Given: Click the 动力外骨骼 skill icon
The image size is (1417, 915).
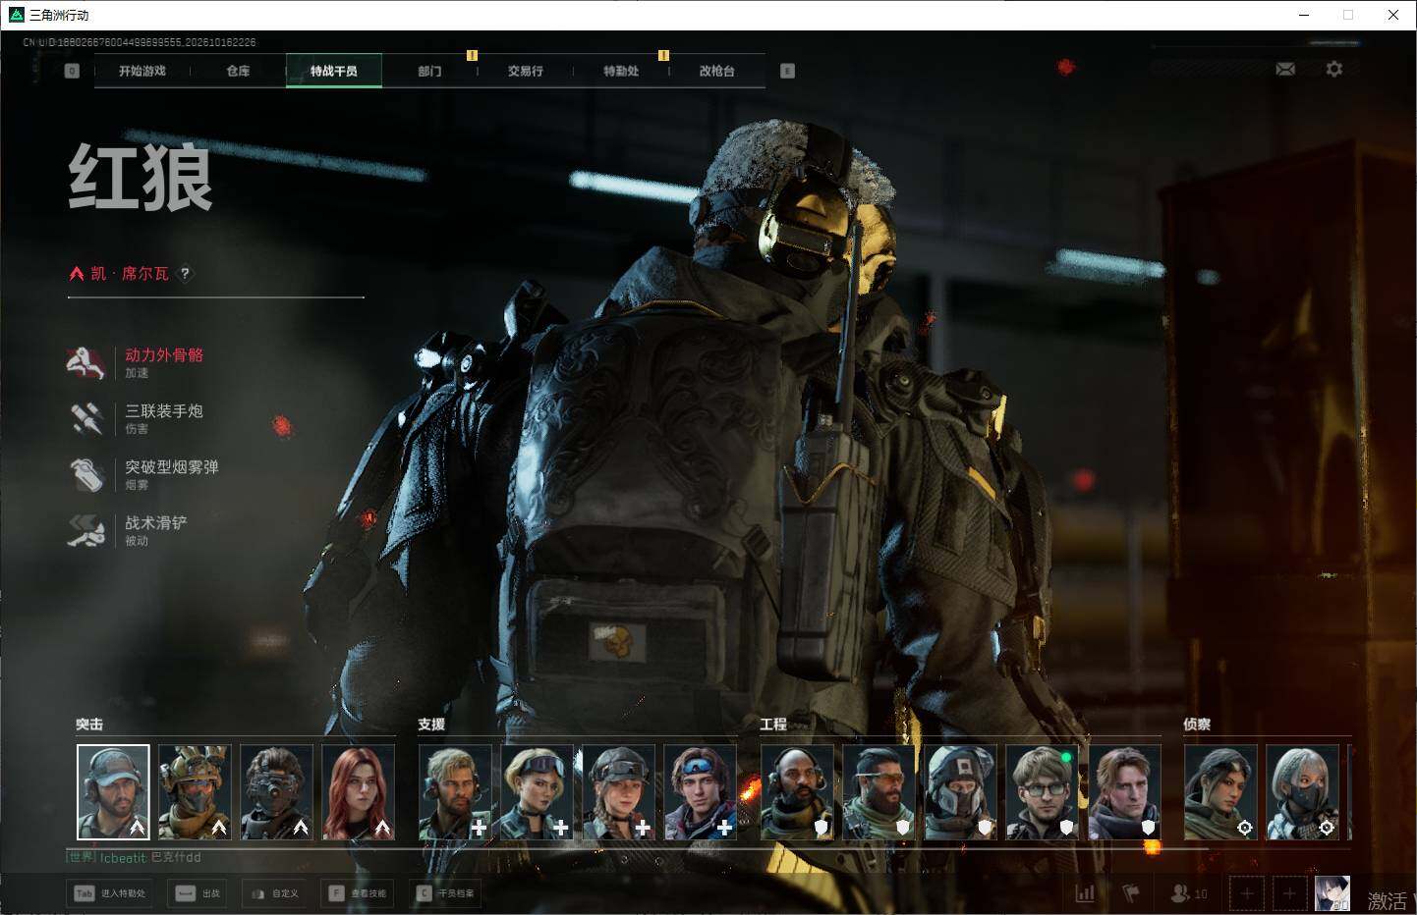Looking at the screenshot, I should click(86, 362).
